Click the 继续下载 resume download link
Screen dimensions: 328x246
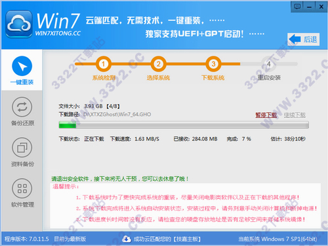[295, 115]
